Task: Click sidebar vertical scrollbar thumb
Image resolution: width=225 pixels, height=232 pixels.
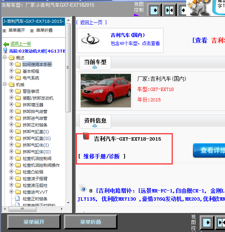Action: click(68, 68)
